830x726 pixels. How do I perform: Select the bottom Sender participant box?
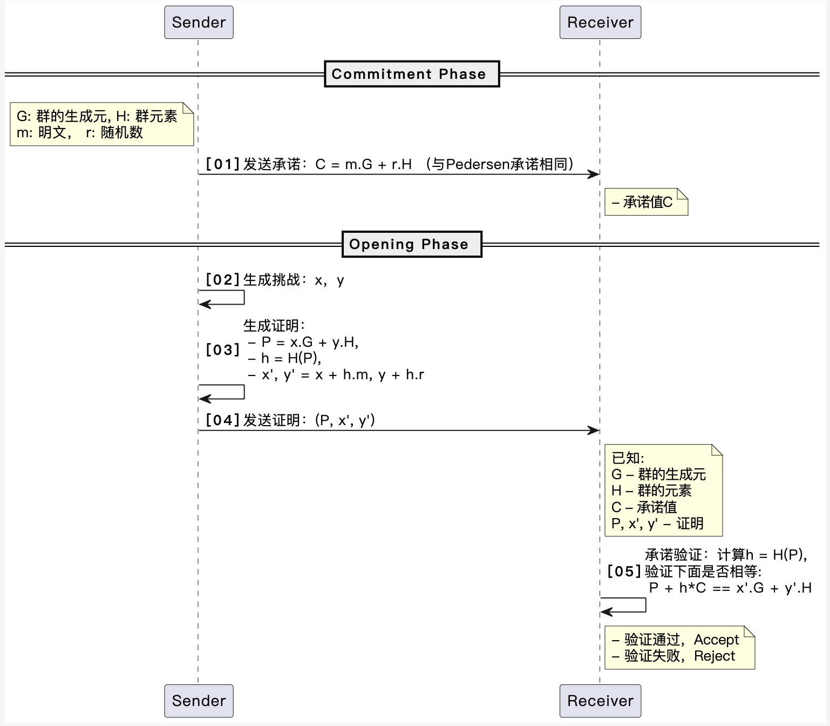pos(199,701)
